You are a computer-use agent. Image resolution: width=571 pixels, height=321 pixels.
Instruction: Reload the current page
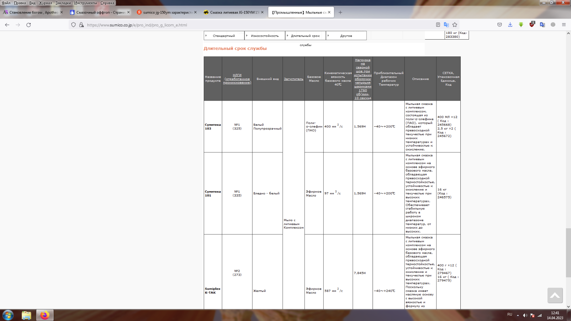[29, 25]
